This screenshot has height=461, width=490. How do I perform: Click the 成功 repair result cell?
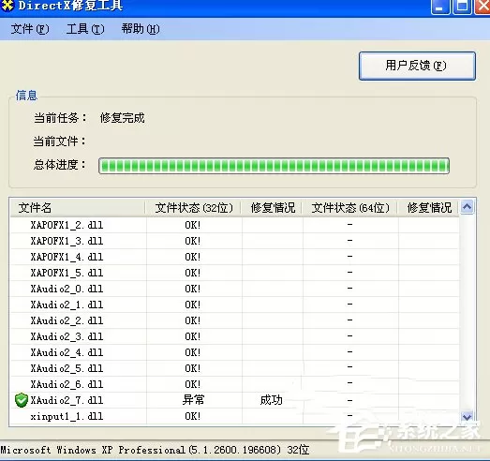(x=272, y=400)
